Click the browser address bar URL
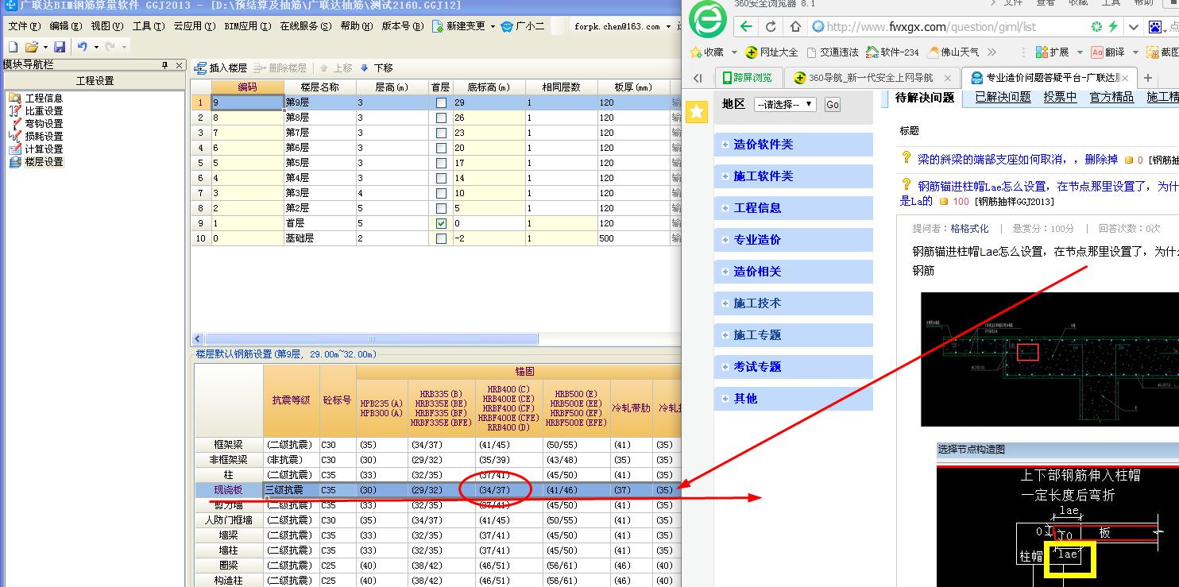The height and width of the screenshot is (587, 1179). click(931, 27)
